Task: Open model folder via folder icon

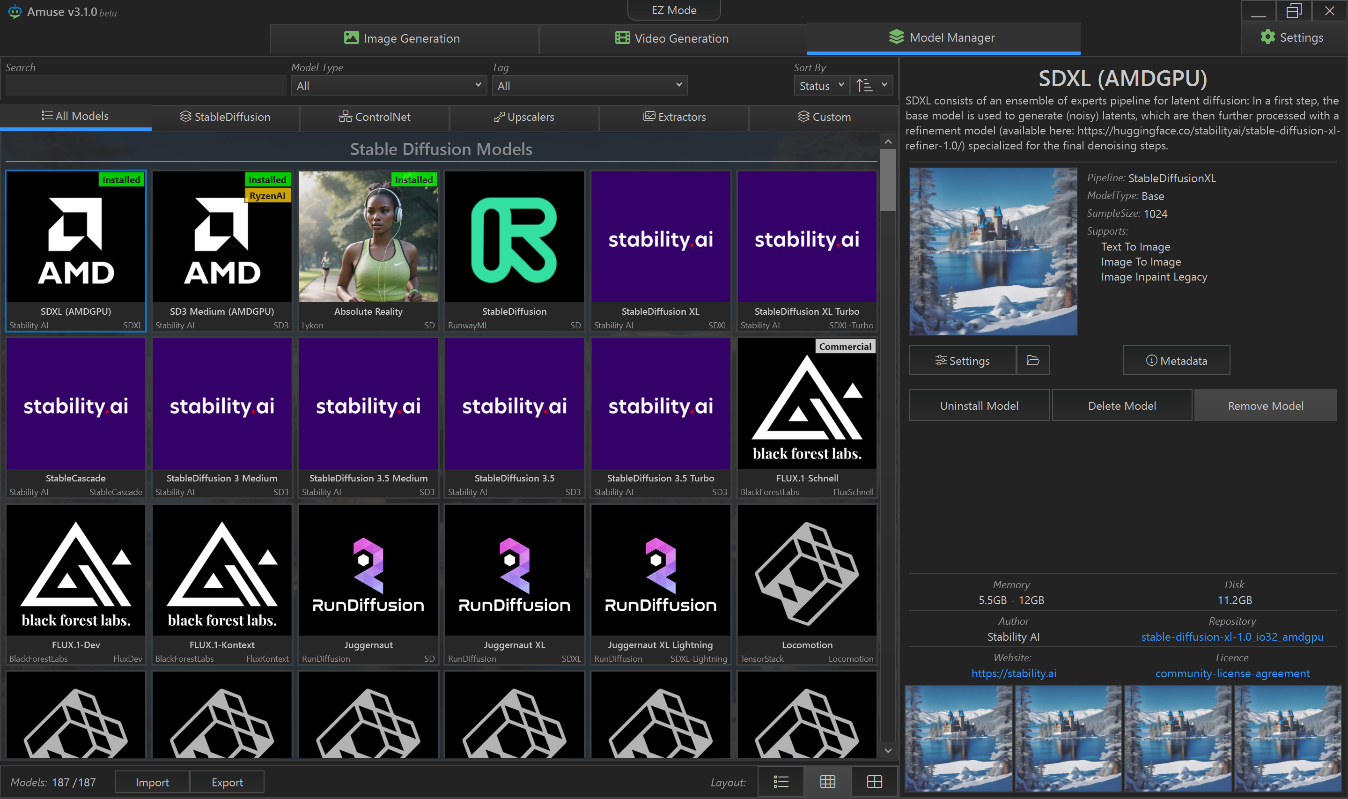Action: pos(1032,360)
